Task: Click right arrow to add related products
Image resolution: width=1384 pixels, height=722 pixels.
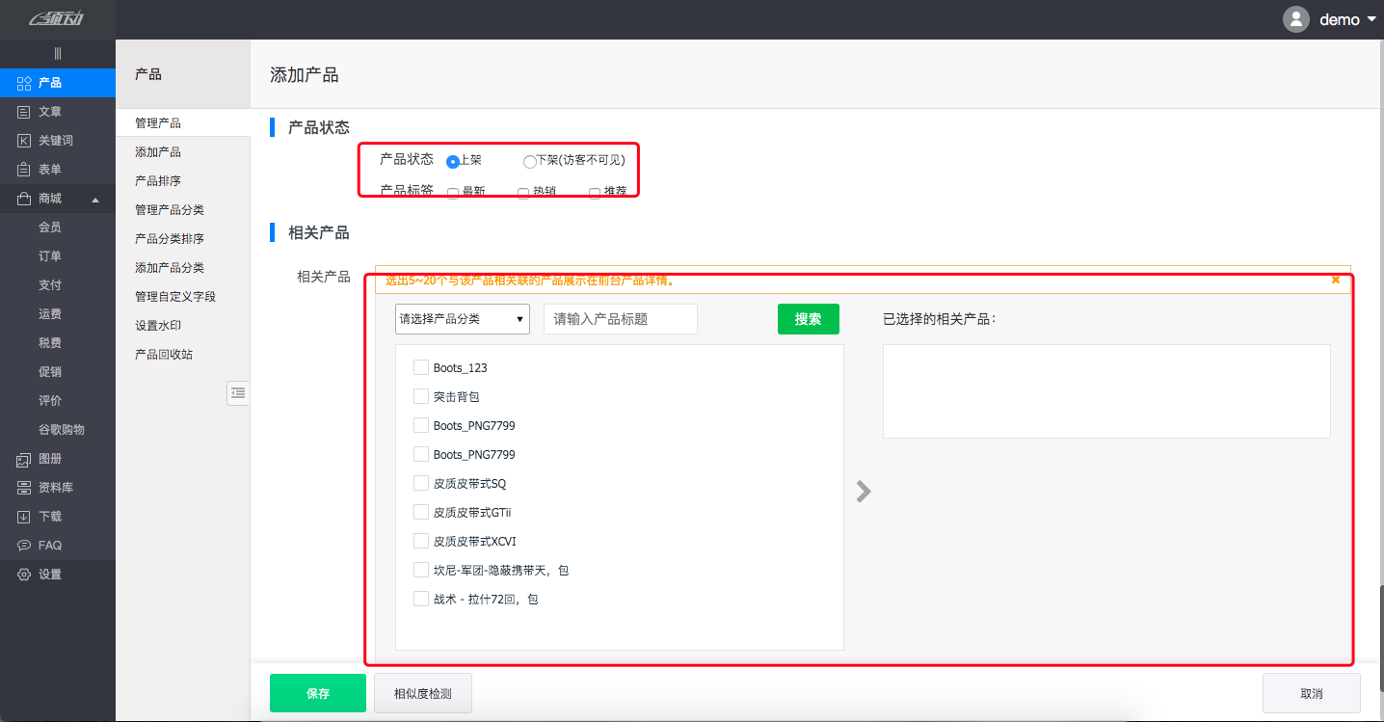Action: pyautogui.click(x=864, y=492)
